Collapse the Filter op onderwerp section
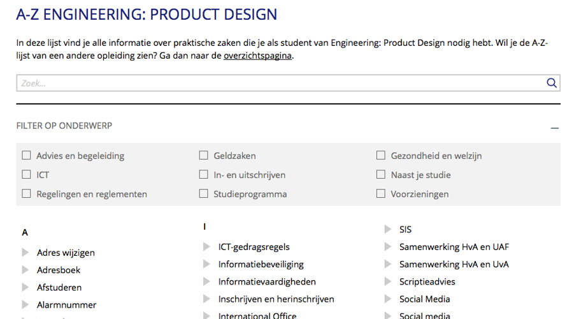This screenshot has width=567, height=319. coord(555,127)
